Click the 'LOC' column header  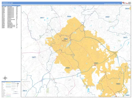coord(17,7)
